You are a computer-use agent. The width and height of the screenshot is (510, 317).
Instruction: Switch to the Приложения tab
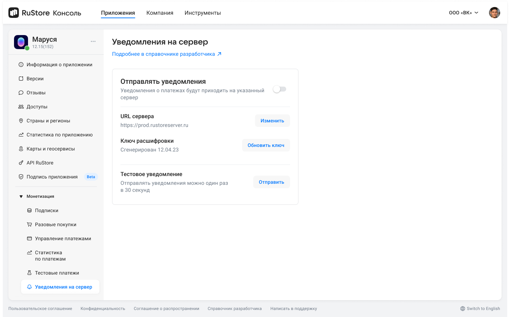pyautogui.click(x=118, y=13)
